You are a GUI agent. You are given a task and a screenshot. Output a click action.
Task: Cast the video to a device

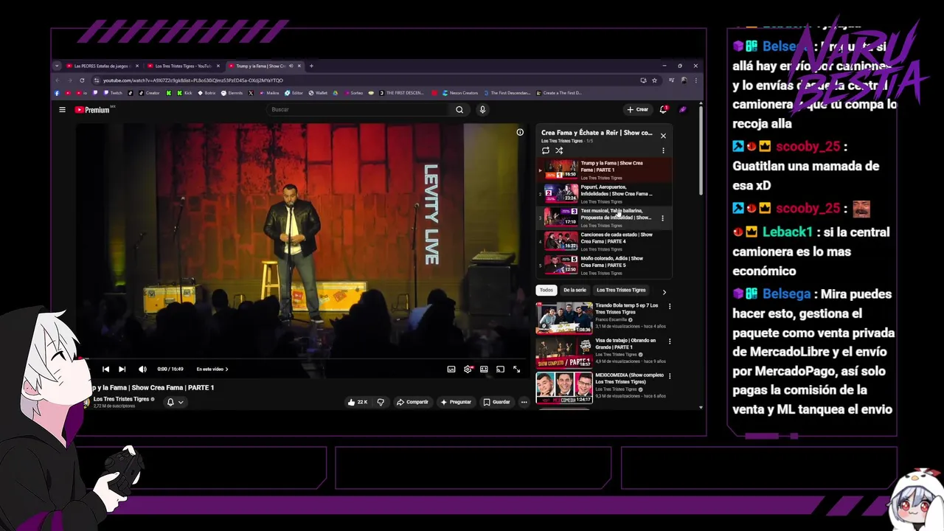point(500,369)
